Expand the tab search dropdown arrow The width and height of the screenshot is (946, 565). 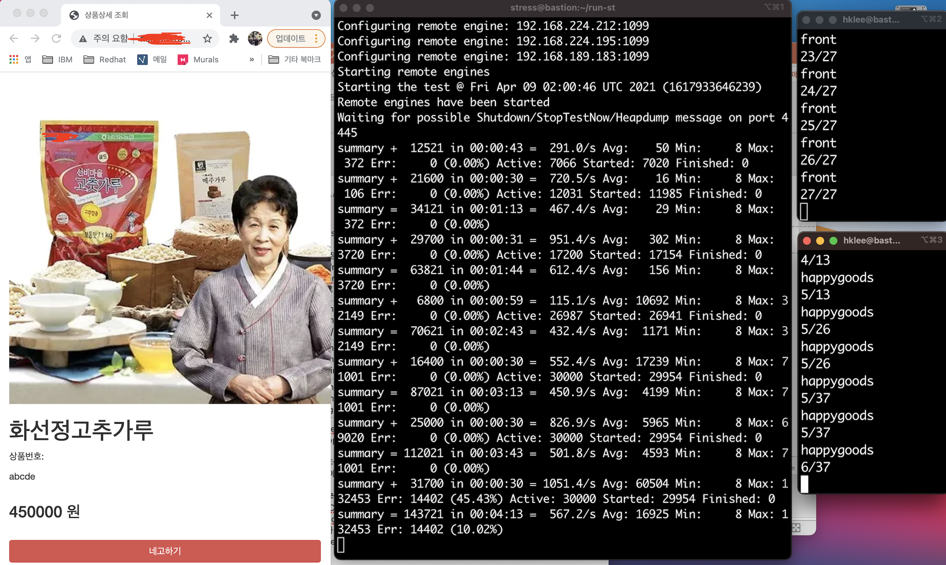pyautogui.click(x=316, y=15)
